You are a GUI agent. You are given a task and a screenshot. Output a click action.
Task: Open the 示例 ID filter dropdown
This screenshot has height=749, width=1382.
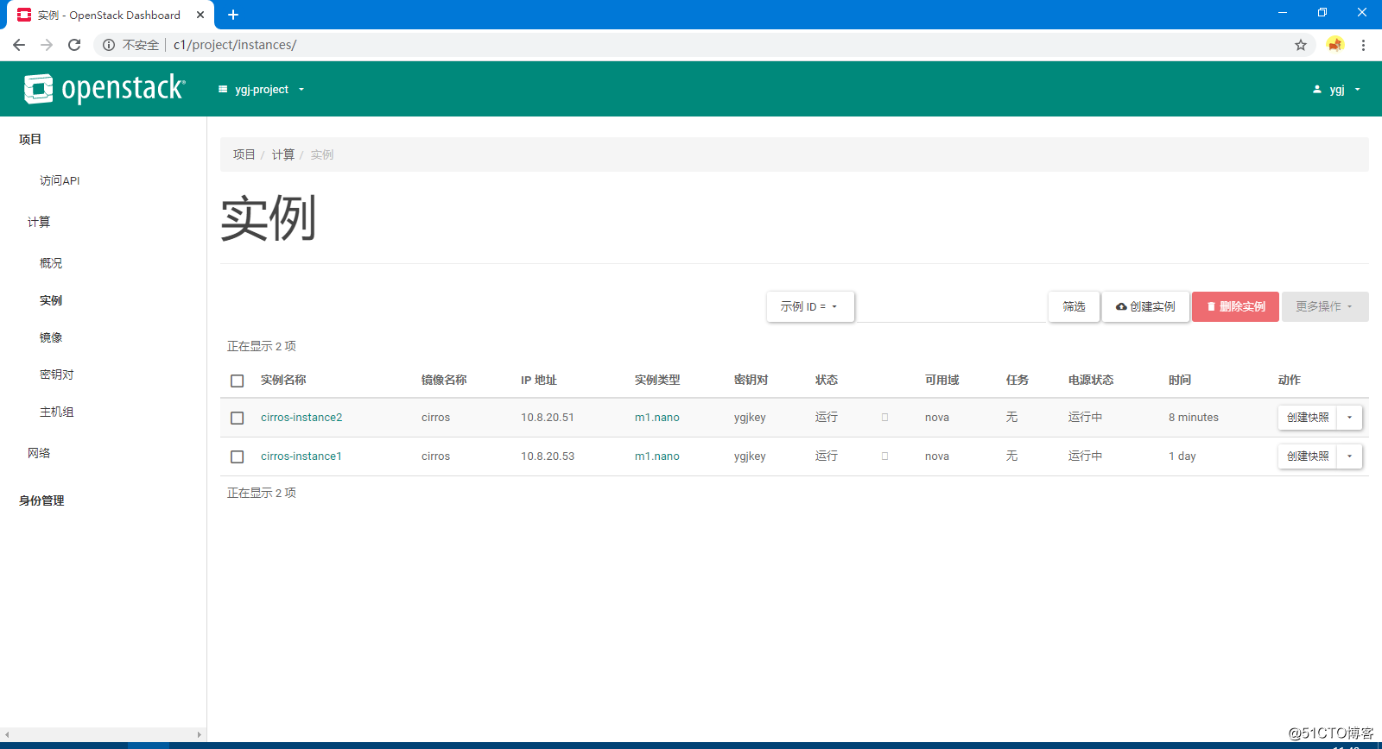(x=810, y=306)
